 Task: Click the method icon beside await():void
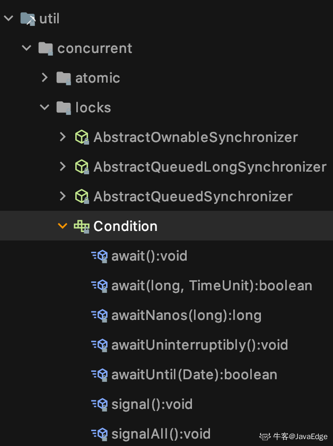100,255
